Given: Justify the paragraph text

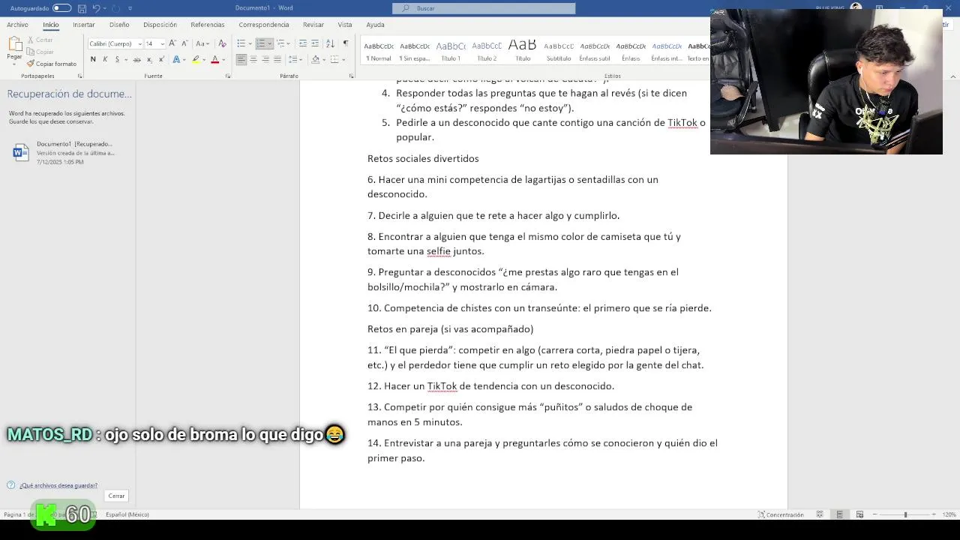Looking at the screenshot, I should point(277,59).
